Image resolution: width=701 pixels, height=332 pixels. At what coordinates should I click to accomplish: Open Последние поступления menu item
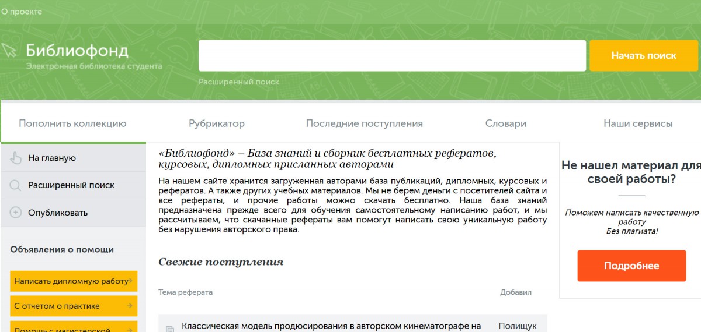coord(365,123)
